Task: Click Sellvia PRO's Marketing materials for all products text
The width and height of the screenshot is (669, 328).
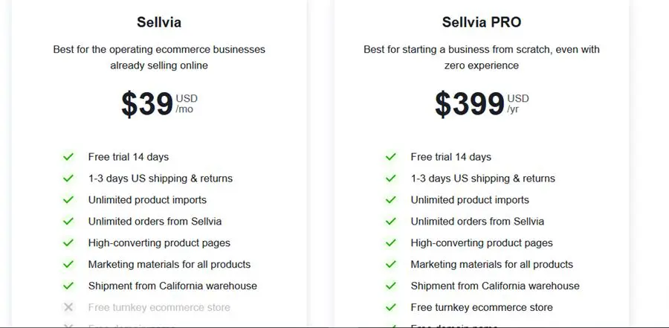Action: tap(491, 265)
